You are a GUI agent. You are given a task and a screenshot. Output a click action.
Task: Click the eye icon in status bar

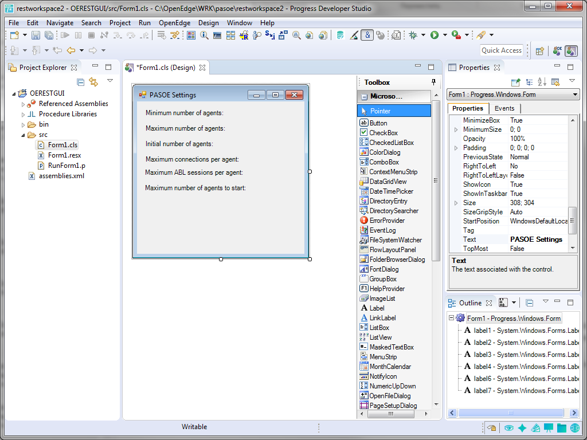coord(508,428)
